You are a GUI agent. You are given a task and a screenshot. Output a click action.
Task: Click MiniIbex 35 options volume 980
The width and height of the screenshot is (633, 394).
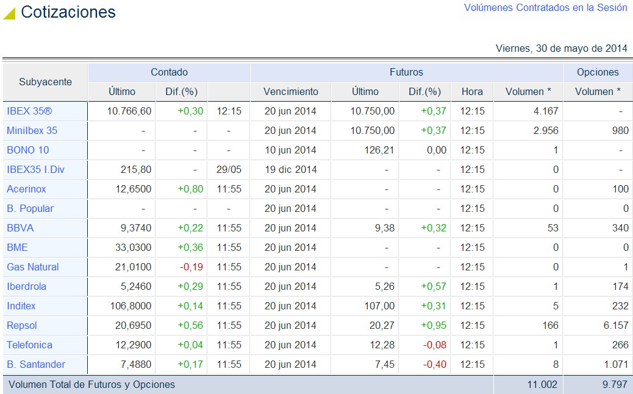[620, 130]
